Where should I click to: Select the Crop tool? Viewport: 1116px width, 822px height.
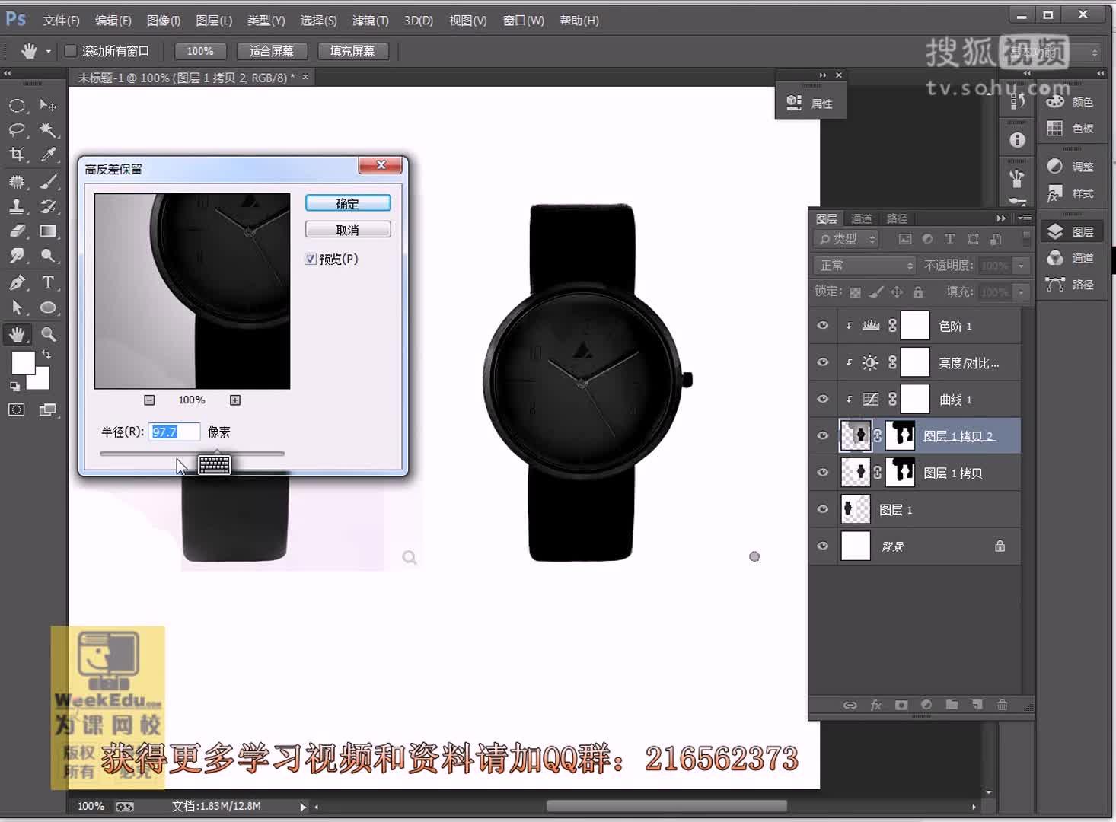point(17,155)
